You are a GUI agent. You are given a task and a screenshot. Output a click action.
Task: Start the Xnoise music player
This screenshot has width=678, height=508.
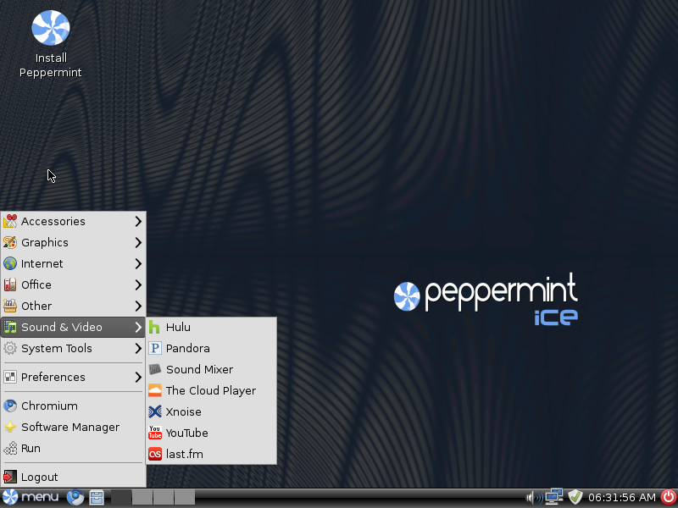pos(183,412)
